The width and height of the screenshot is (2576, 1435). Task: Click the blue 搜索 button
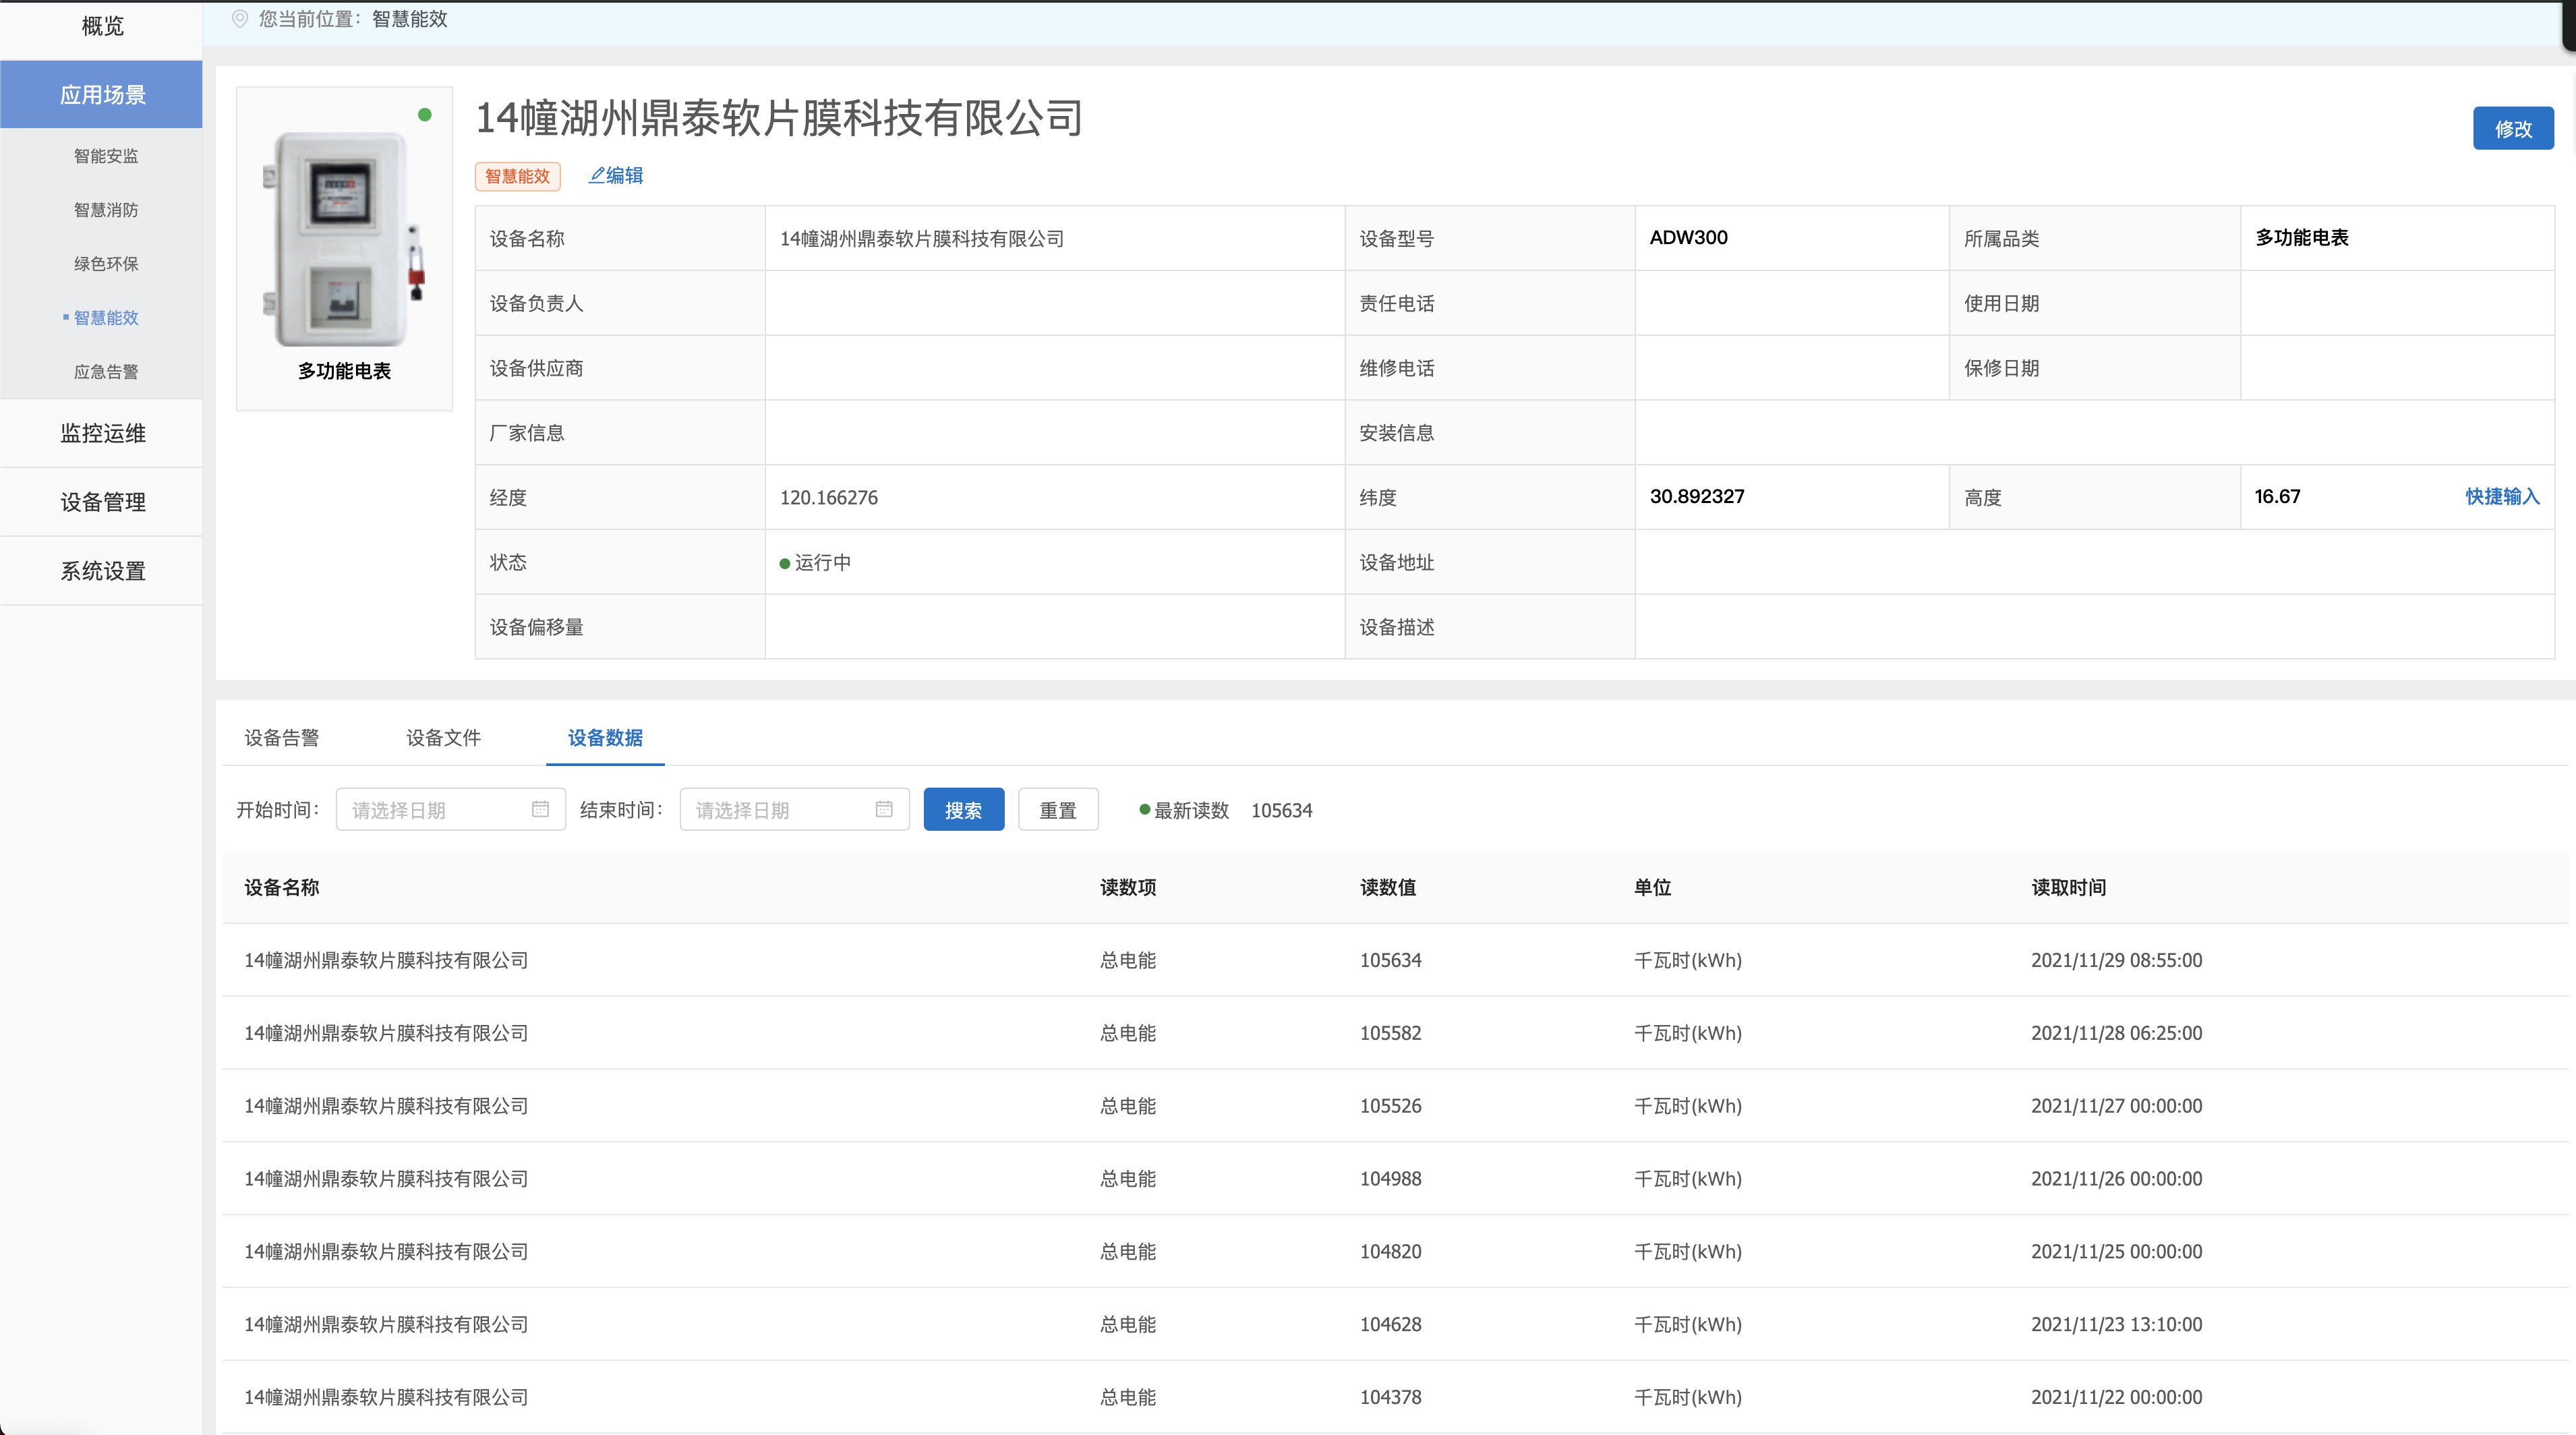(964, 809)
